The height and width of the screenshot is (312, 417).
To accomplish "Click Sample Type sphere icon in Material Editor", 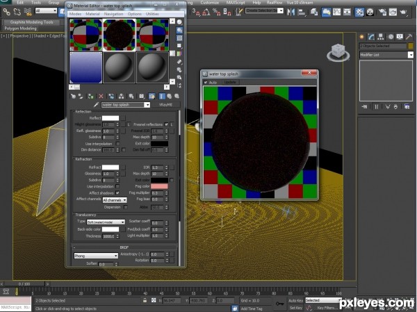I will pos(179,22).
